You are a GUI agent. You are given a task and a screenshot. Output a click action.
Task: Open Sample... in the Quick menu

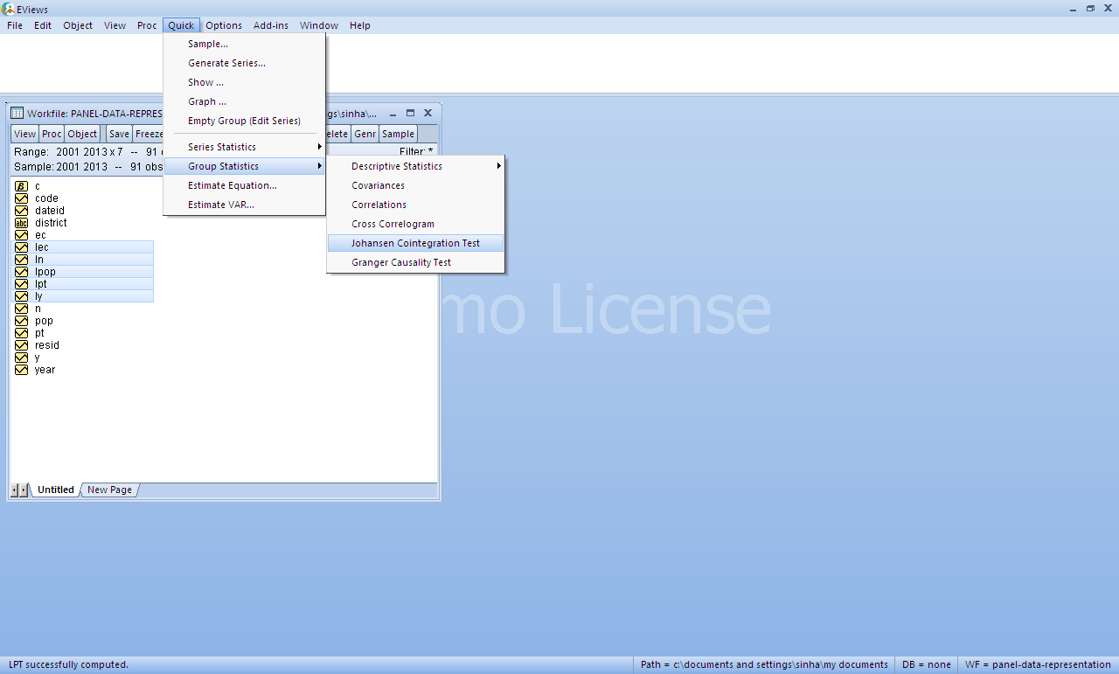tap(244, 44)
